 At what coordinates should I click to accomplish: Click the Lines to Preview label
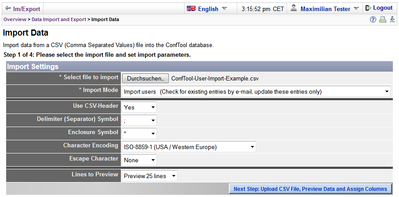(95, 174)
